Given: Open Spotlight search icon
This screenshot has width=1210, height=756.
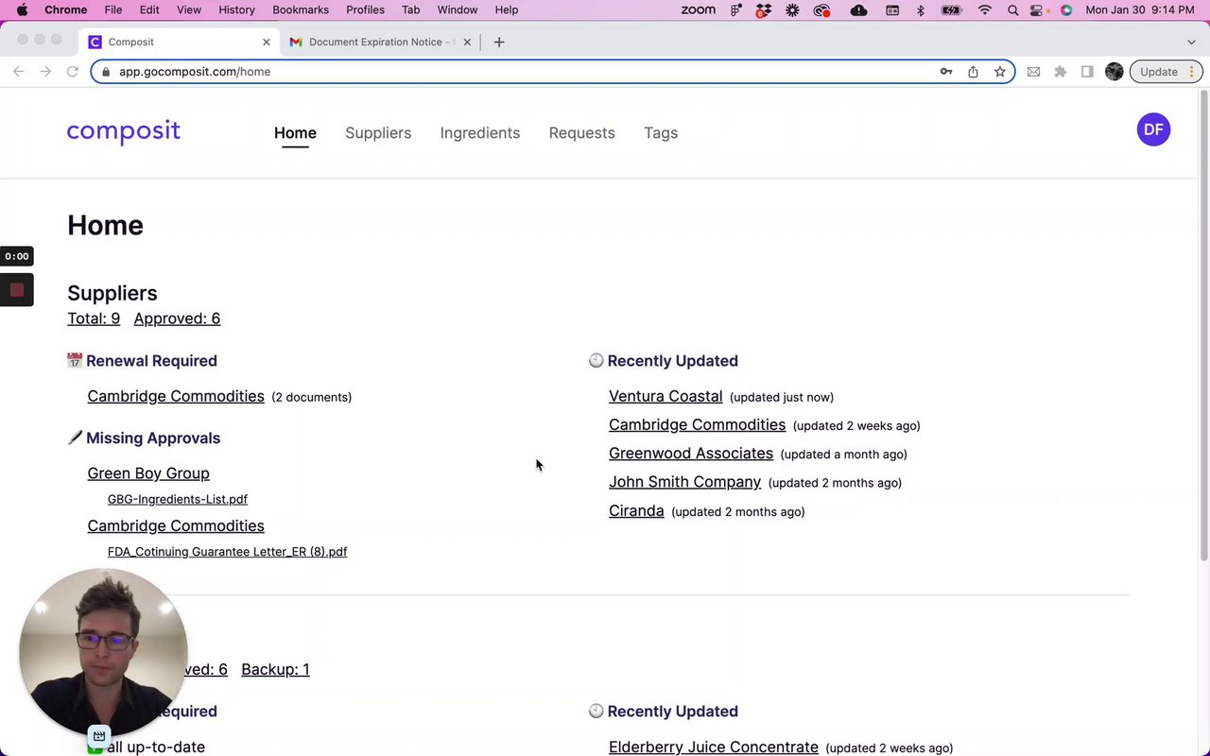Looking at the screenshot, I should 1012,9.
